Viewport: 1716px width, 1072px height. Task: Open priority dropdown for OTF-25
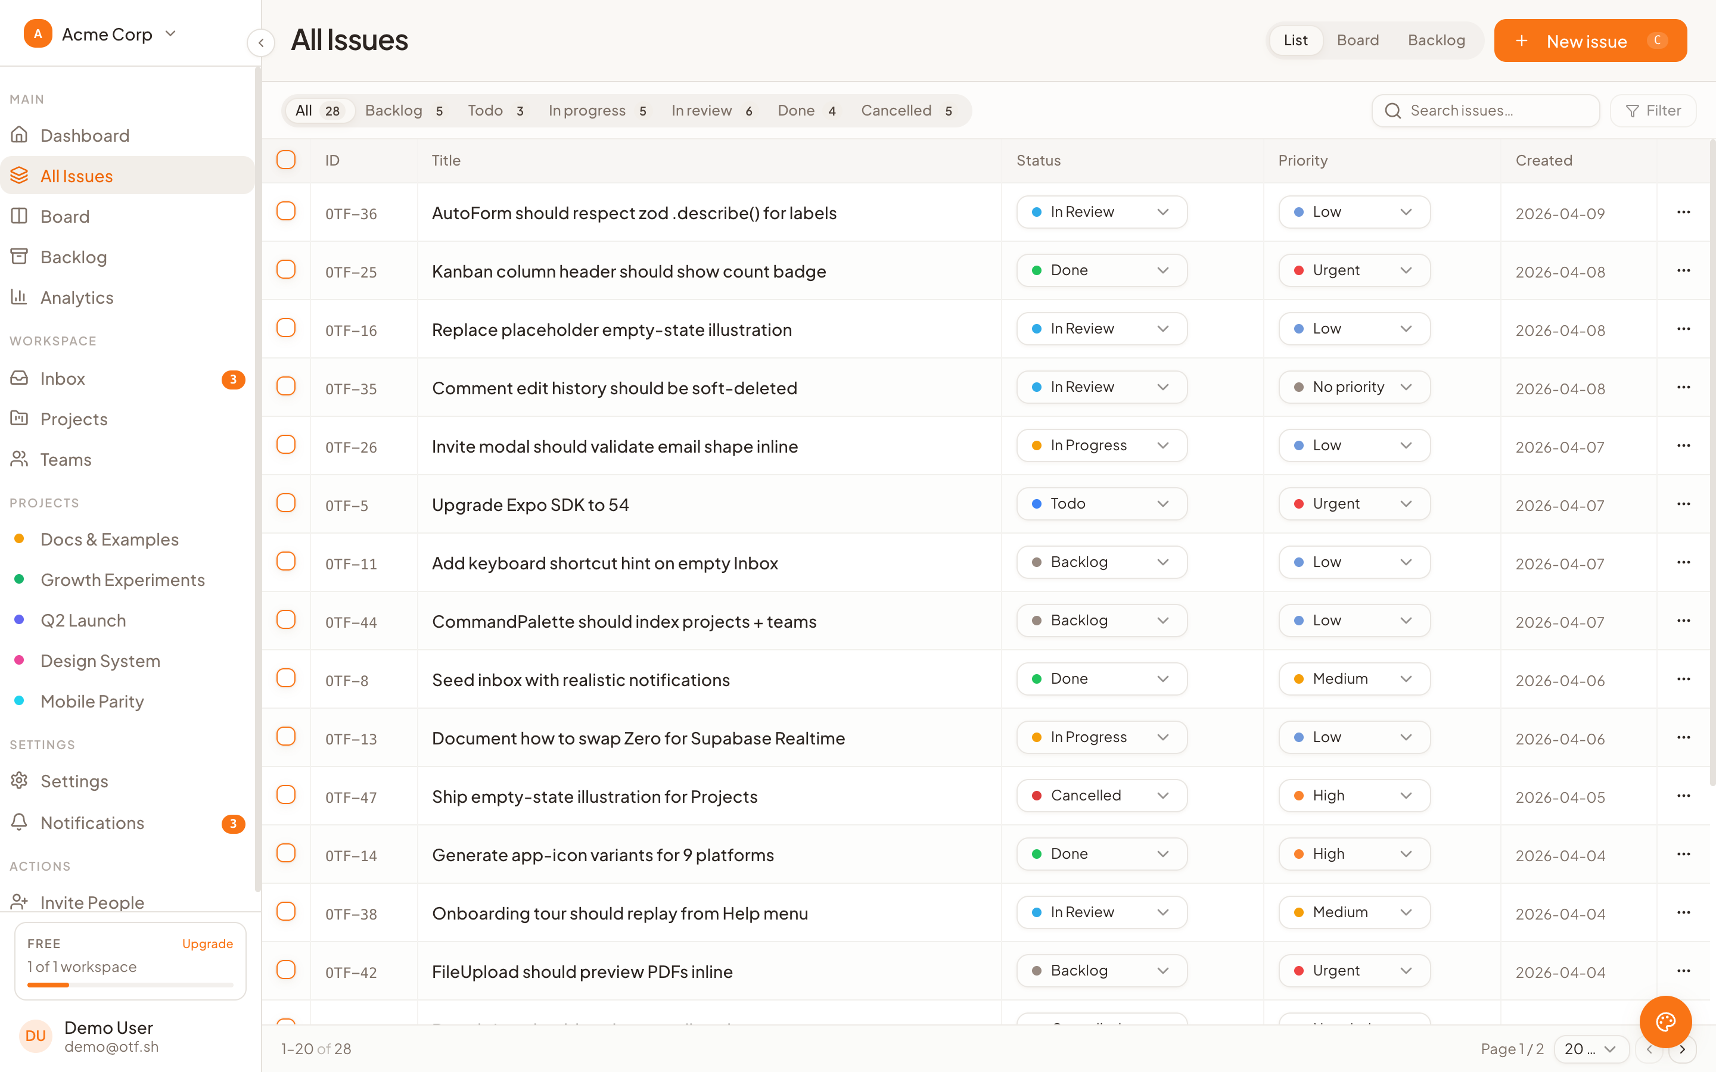pyautogui.click(x=1354, y=270)
